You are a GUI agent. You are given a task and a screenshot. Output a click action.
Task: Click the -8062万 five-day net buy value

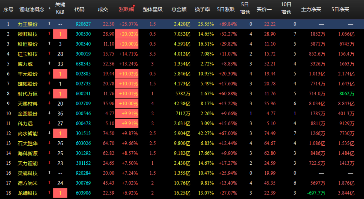(x=346, y=94)
